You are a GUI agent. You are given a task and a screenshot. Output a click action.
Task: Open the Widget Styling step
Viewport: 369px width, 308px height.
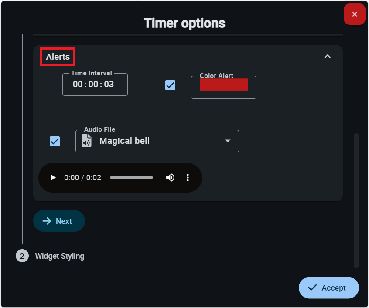pos(60,256)
